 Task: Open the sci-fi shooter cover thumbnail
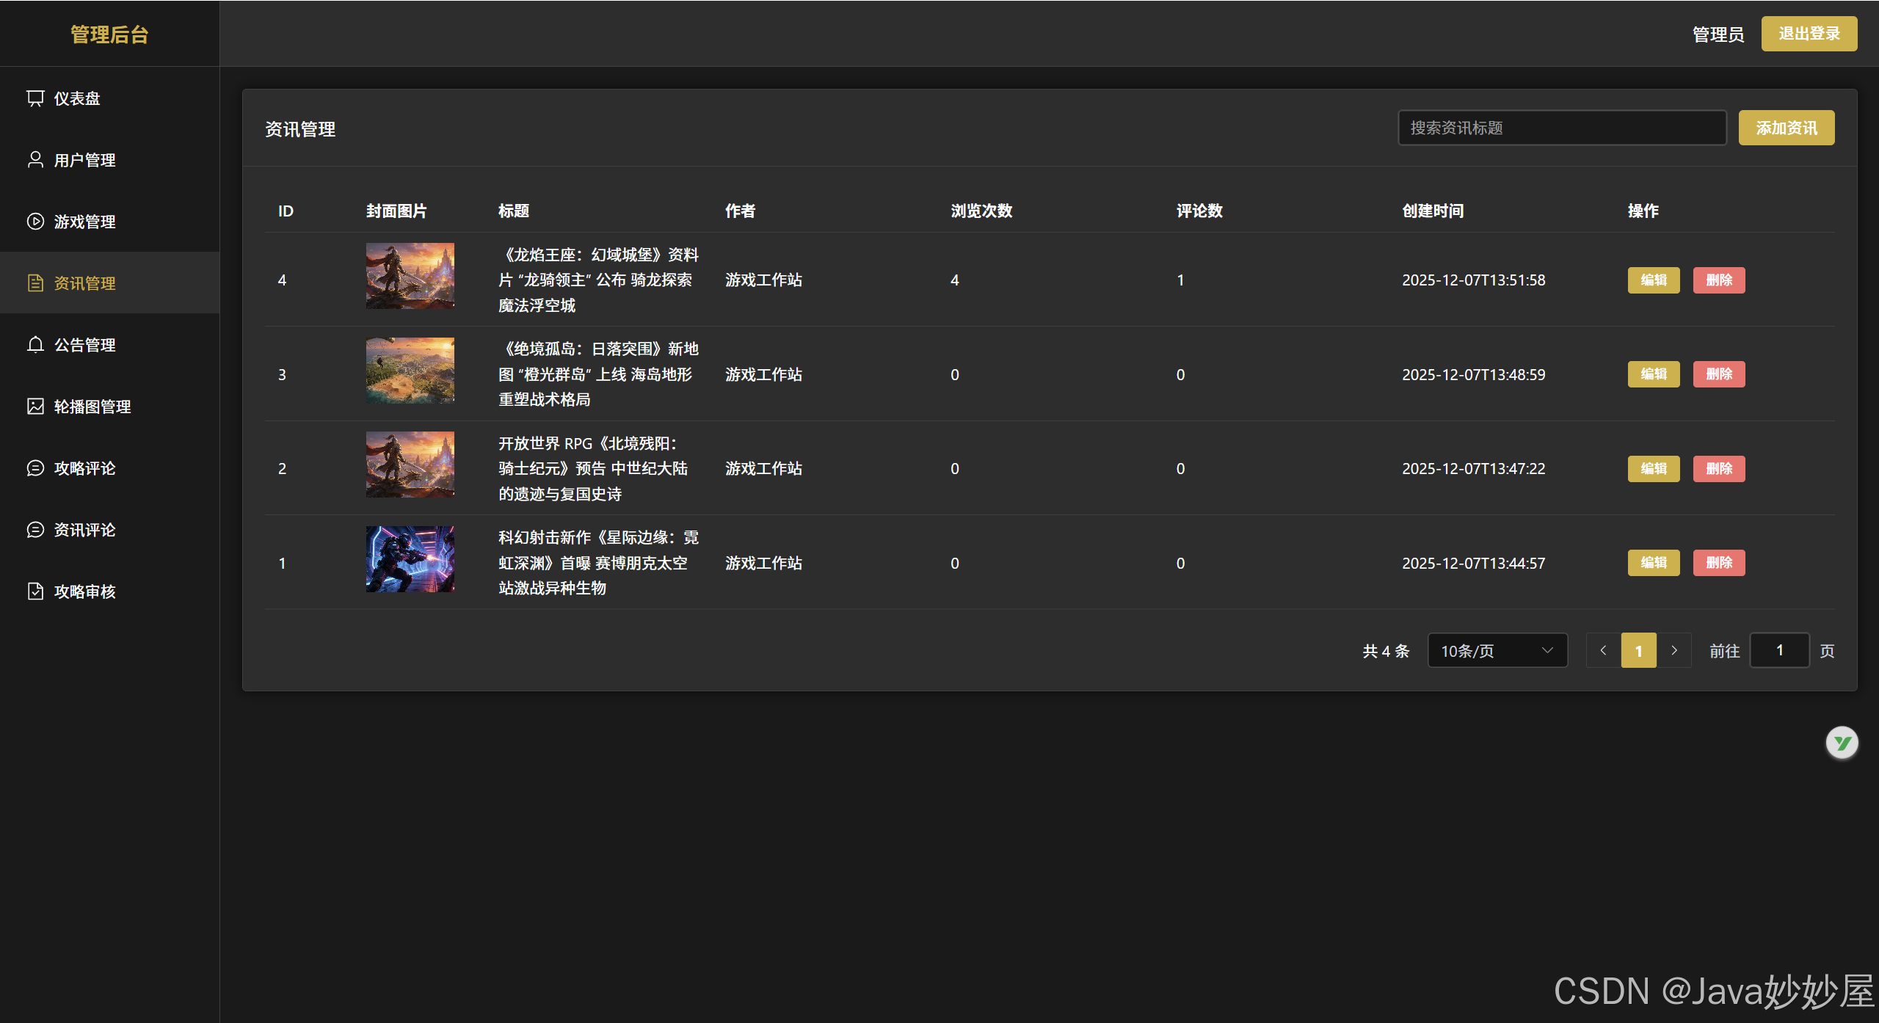point(410,559)
